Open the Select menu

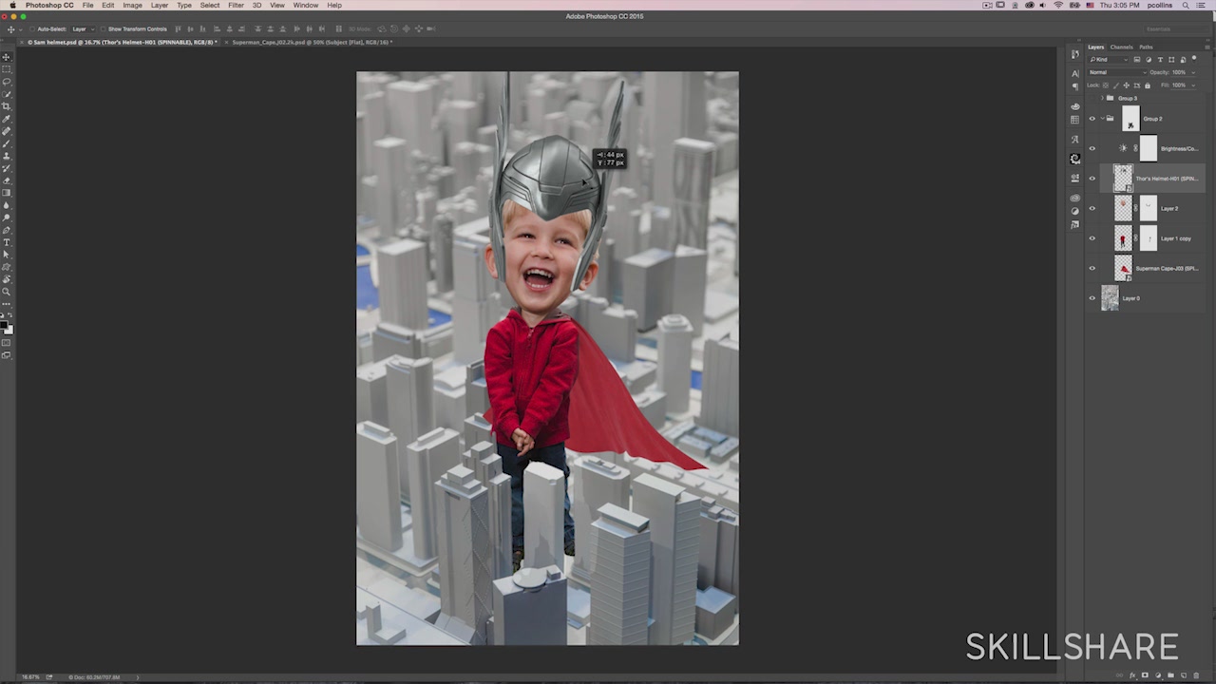210,6
